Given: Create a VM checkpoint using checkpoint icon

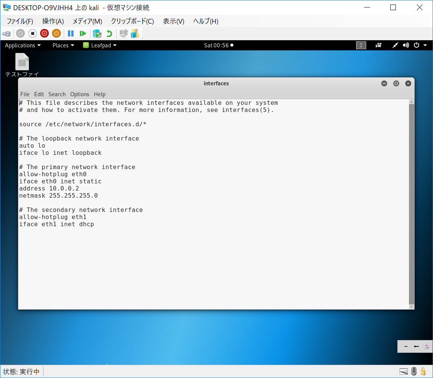Looking at the screenshot, I should pyautogui.click(x=97, y=33).
